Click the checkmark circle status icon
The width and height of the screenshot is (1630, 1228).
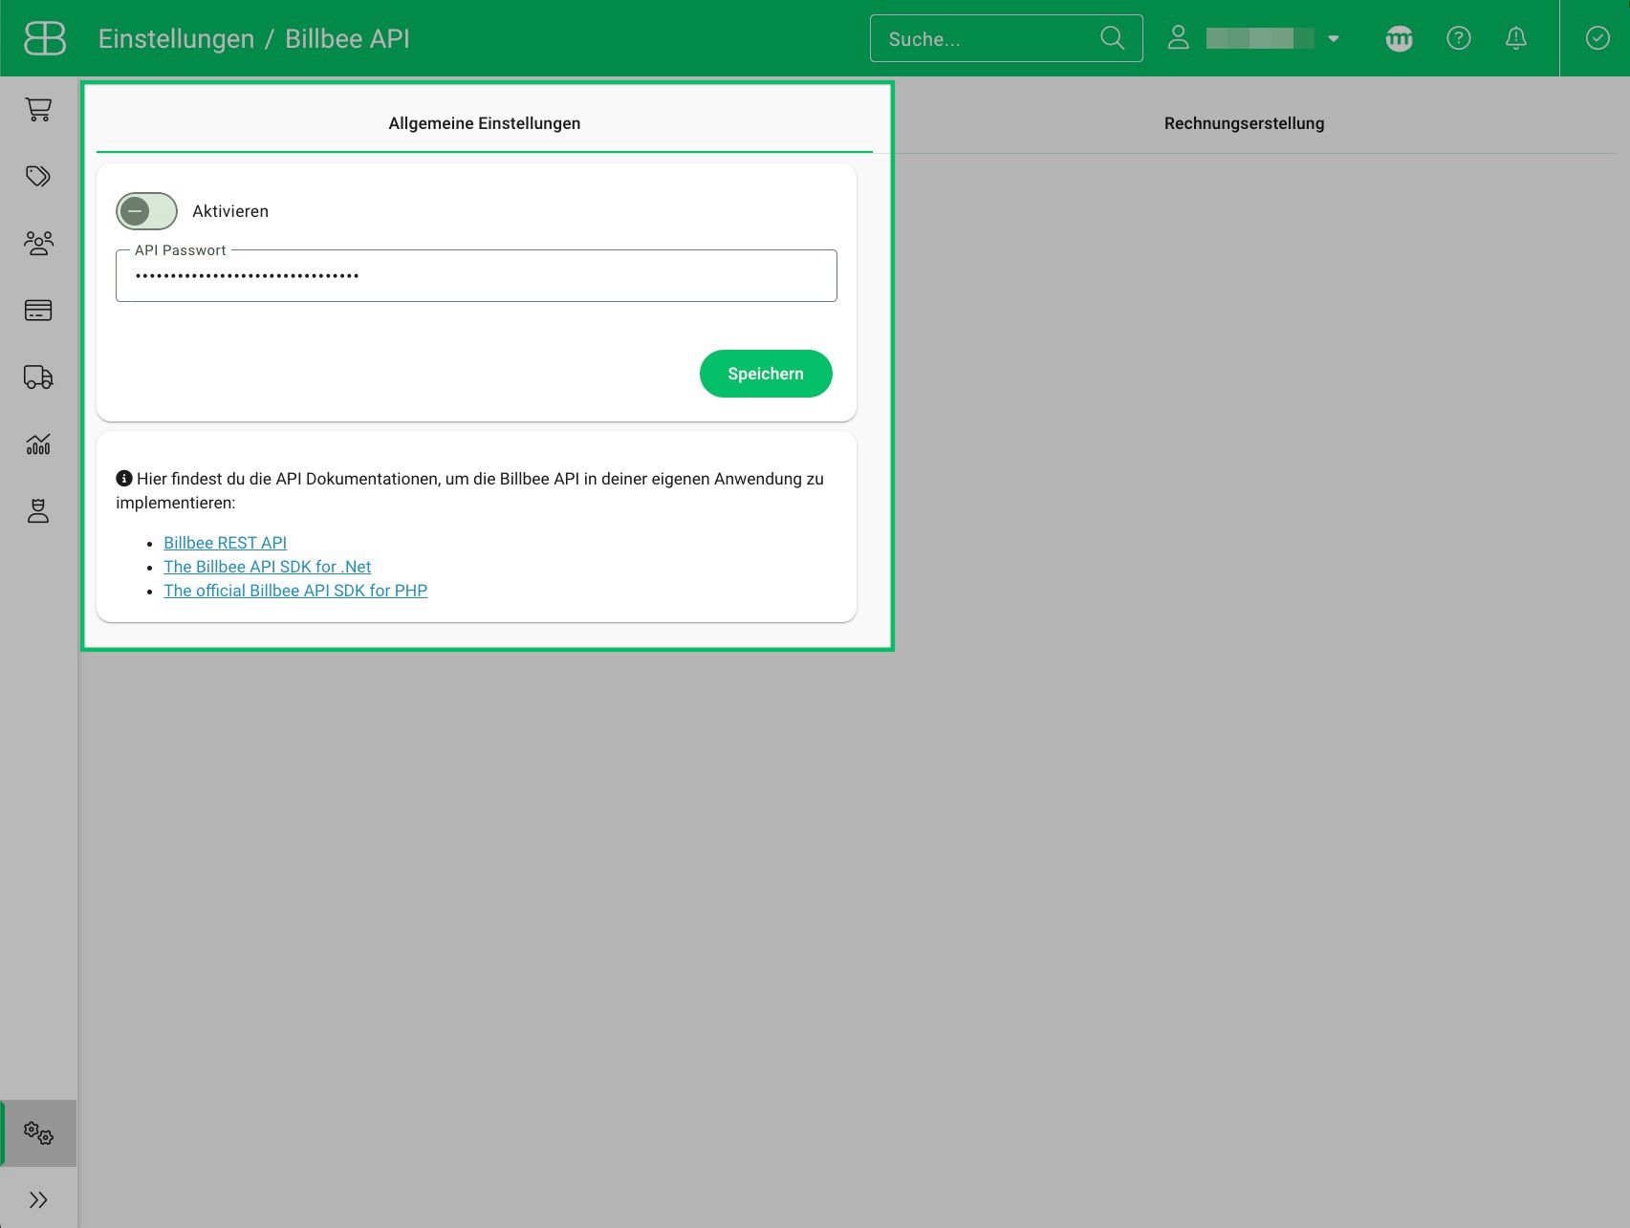1597,38
